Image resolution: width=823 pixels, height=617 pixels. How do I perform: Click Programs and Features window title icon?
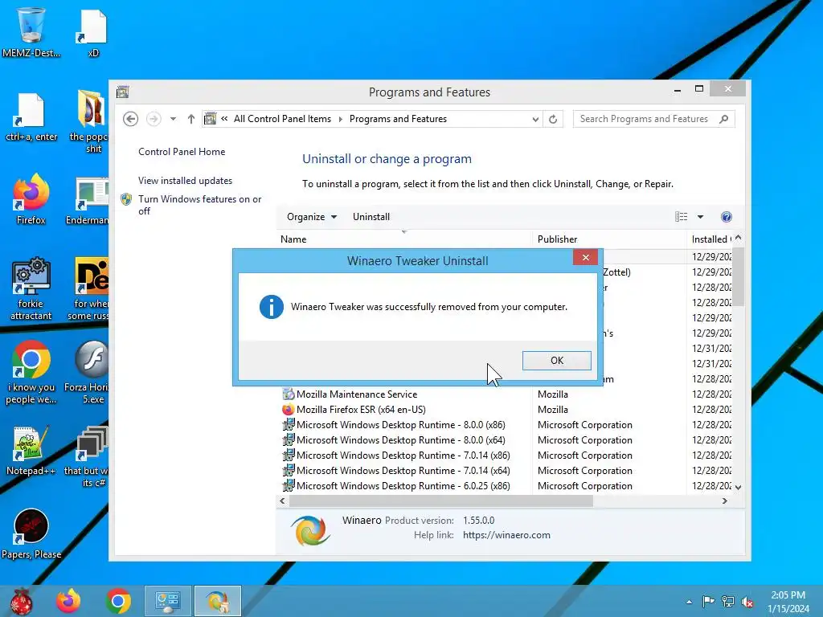click(x=123, y=92)
